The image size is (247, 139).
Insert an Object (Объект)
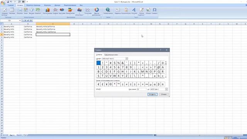tap(148, 11)
